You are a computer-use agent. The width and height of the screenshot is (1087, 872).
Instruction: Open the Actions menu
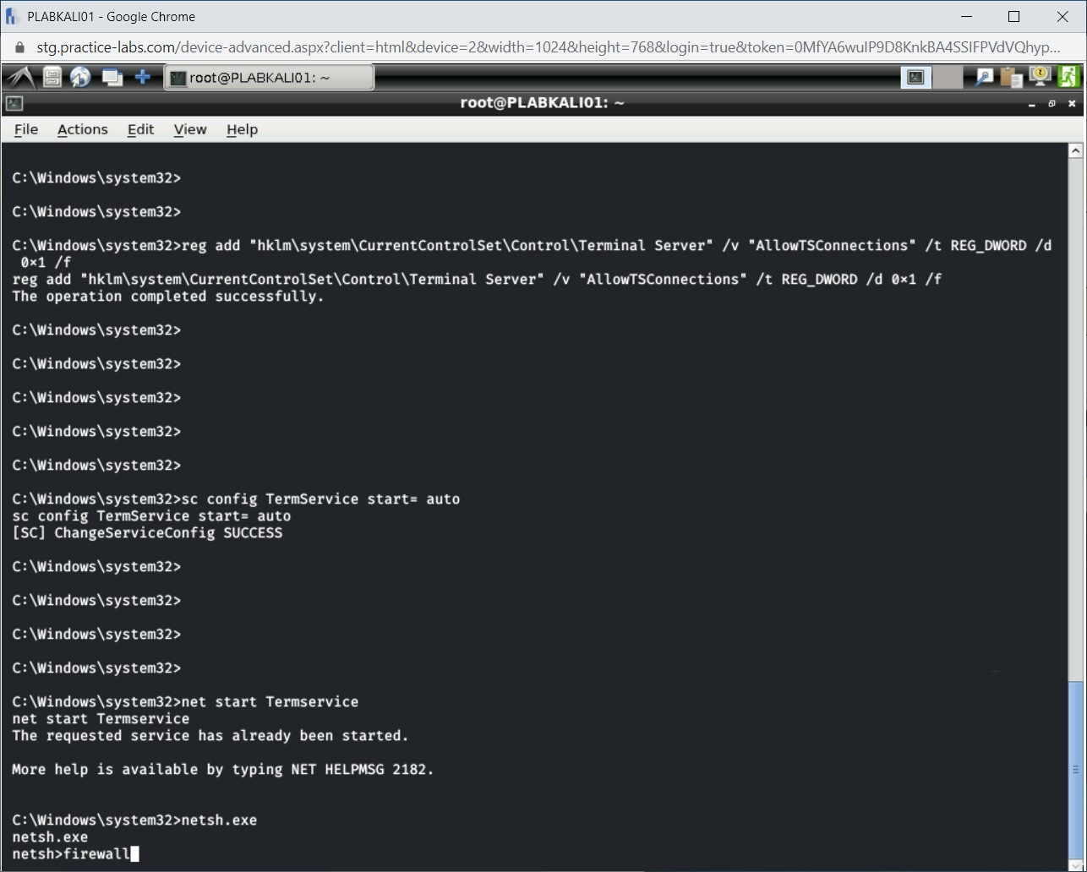point(82,129)
